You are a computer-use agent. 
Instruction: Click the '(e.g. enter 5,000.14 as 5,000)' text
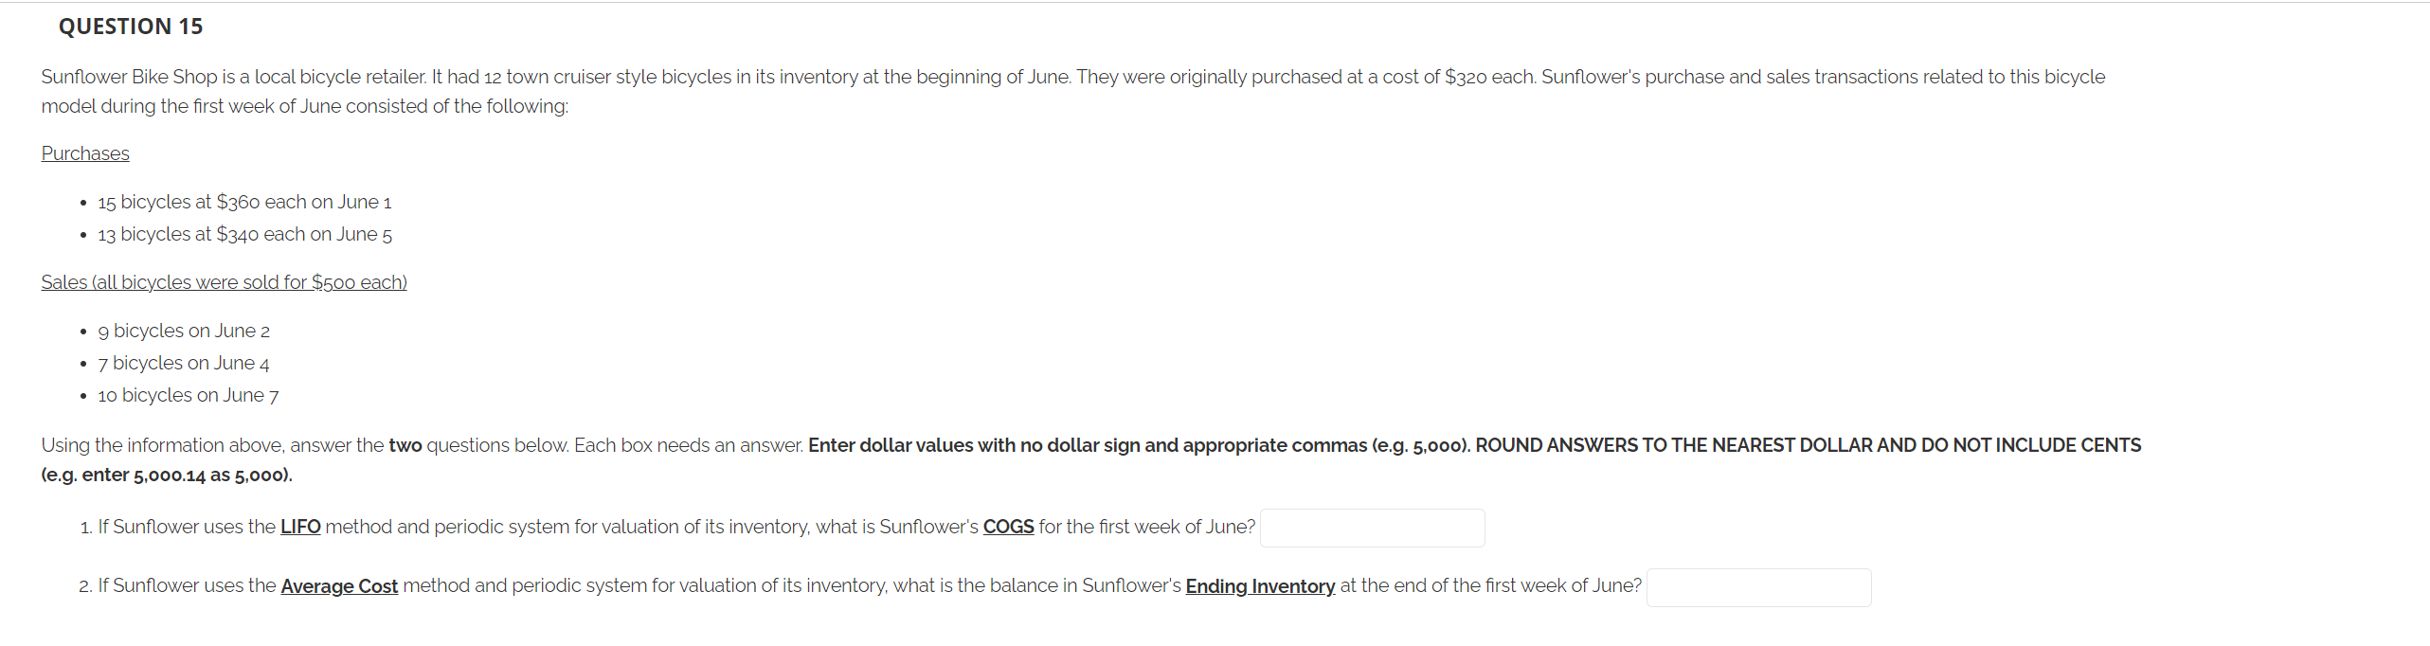click(x=167, y=475)
